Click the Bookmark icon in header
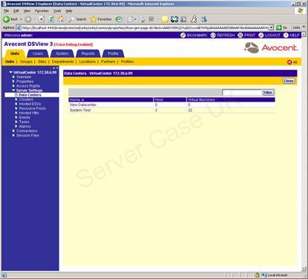Screen dimensions: 308x279 183,36
